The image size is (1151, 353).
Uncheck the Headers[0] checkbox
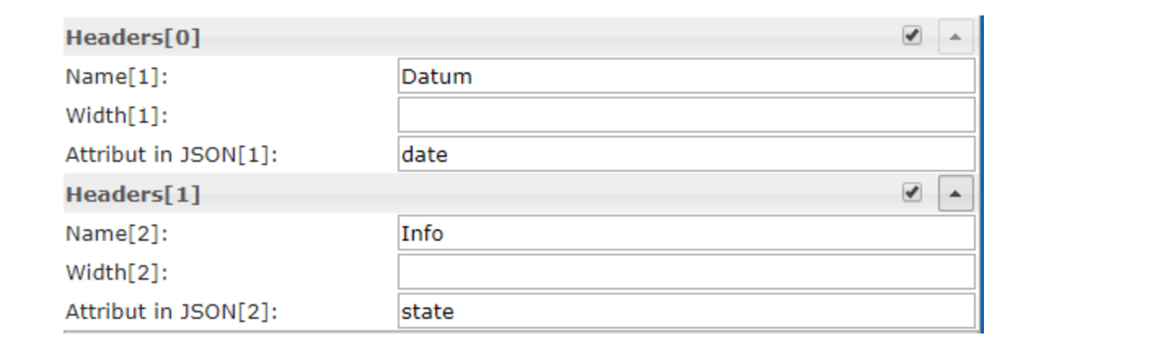tap(912, 36)
